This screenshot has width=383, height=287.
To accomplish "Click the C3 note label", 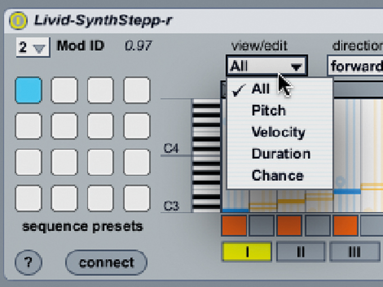I will [171, 206].
